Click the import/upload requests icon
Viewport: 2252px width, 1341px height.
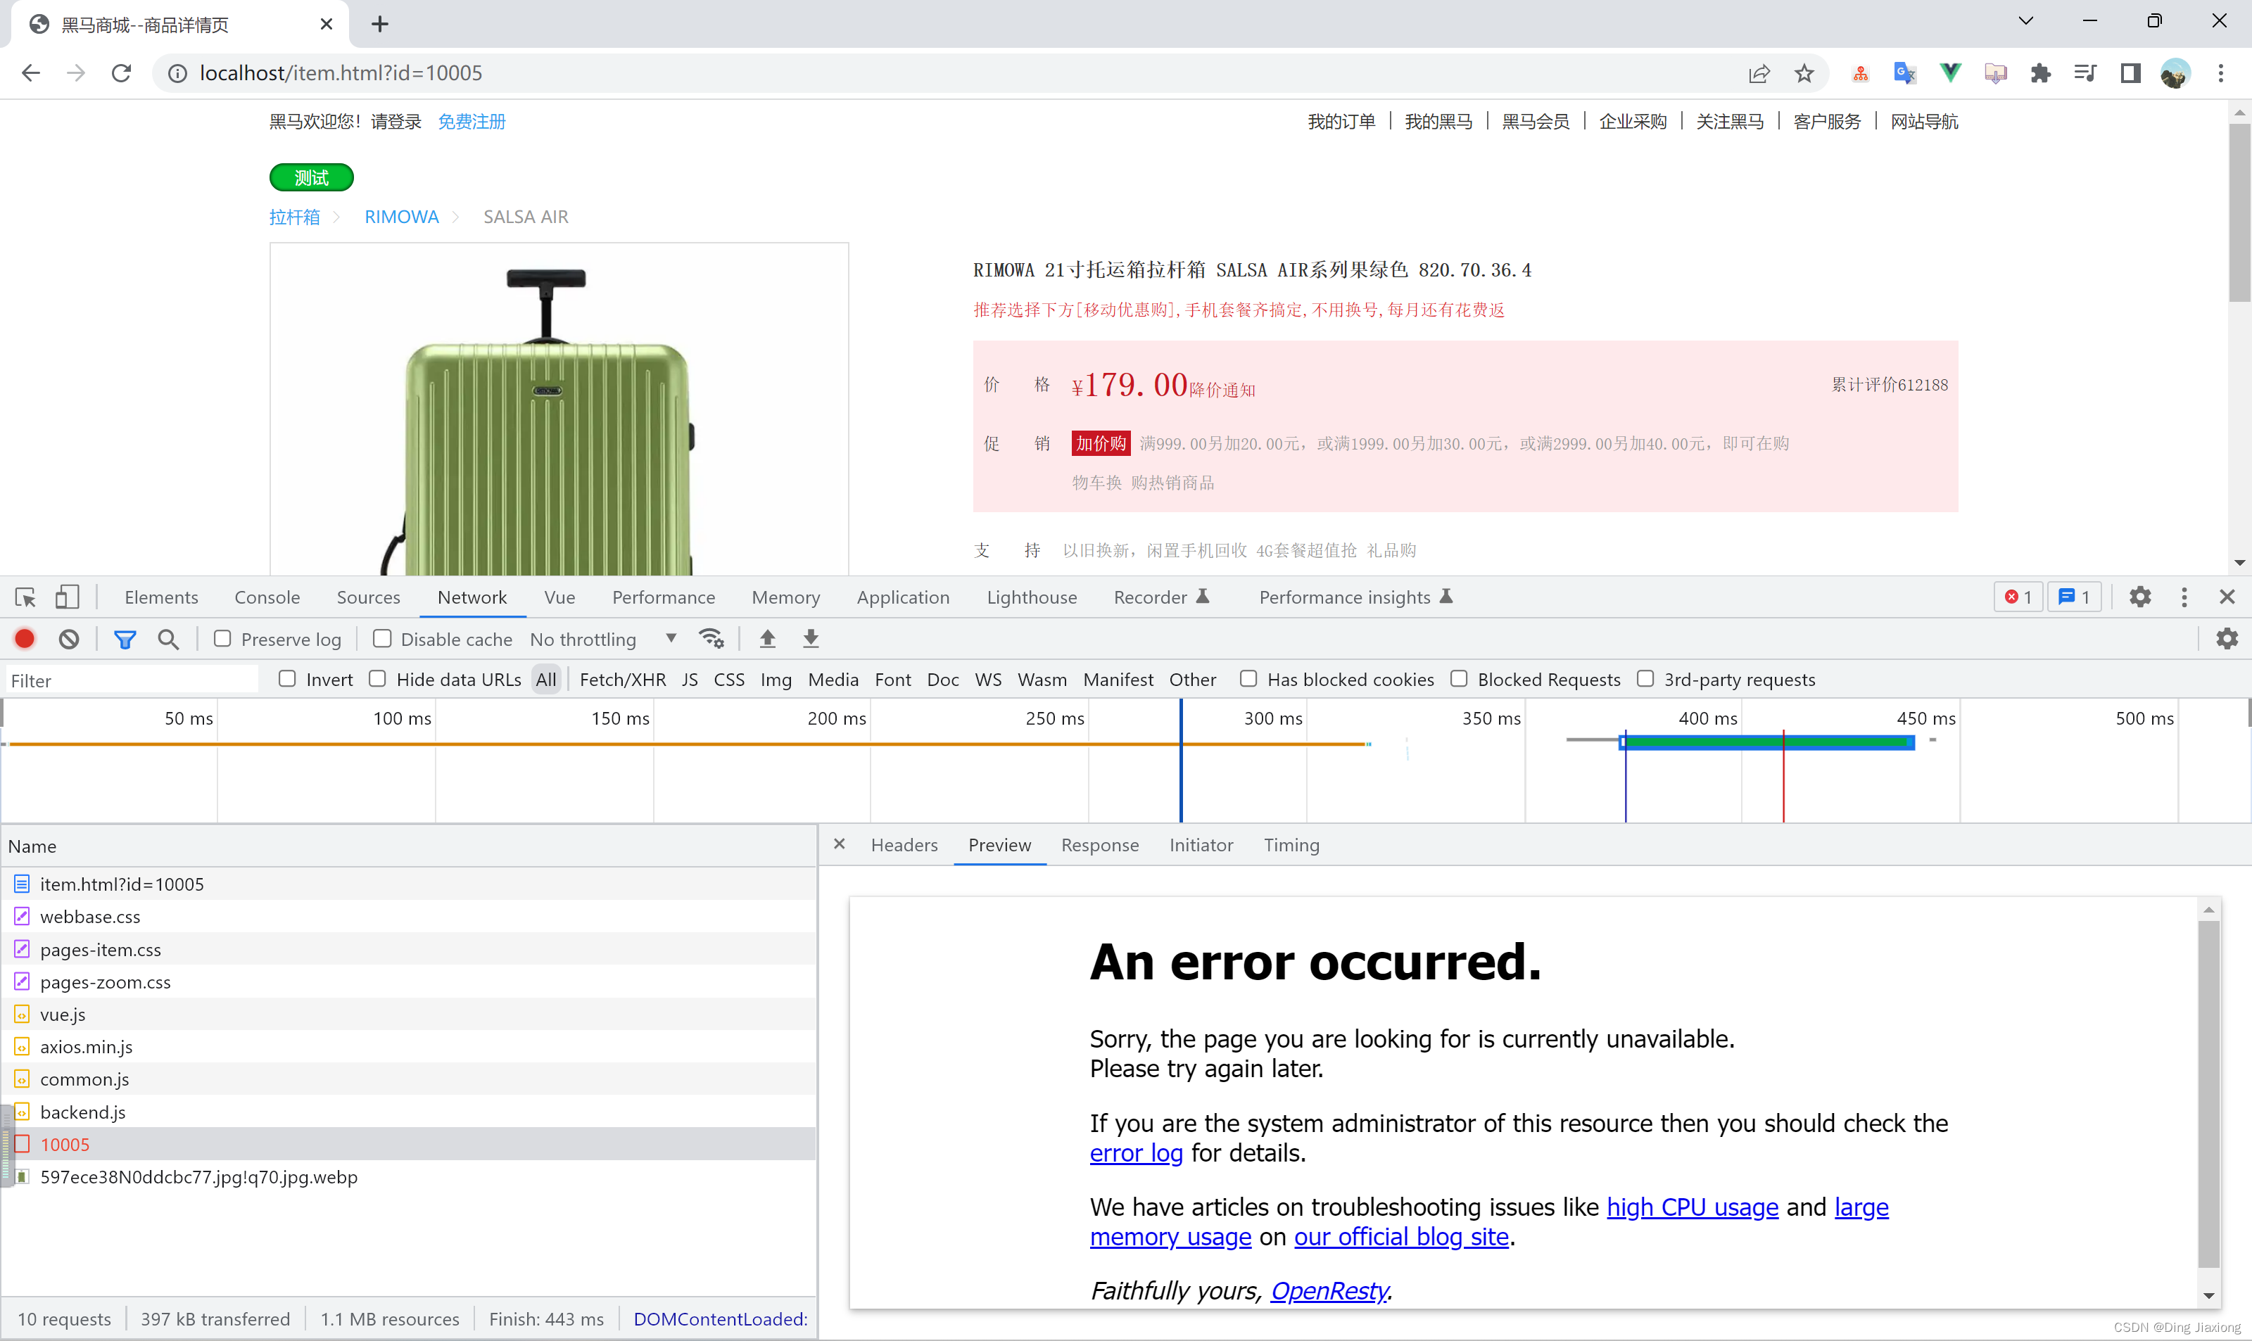click(x=766, y=639)
